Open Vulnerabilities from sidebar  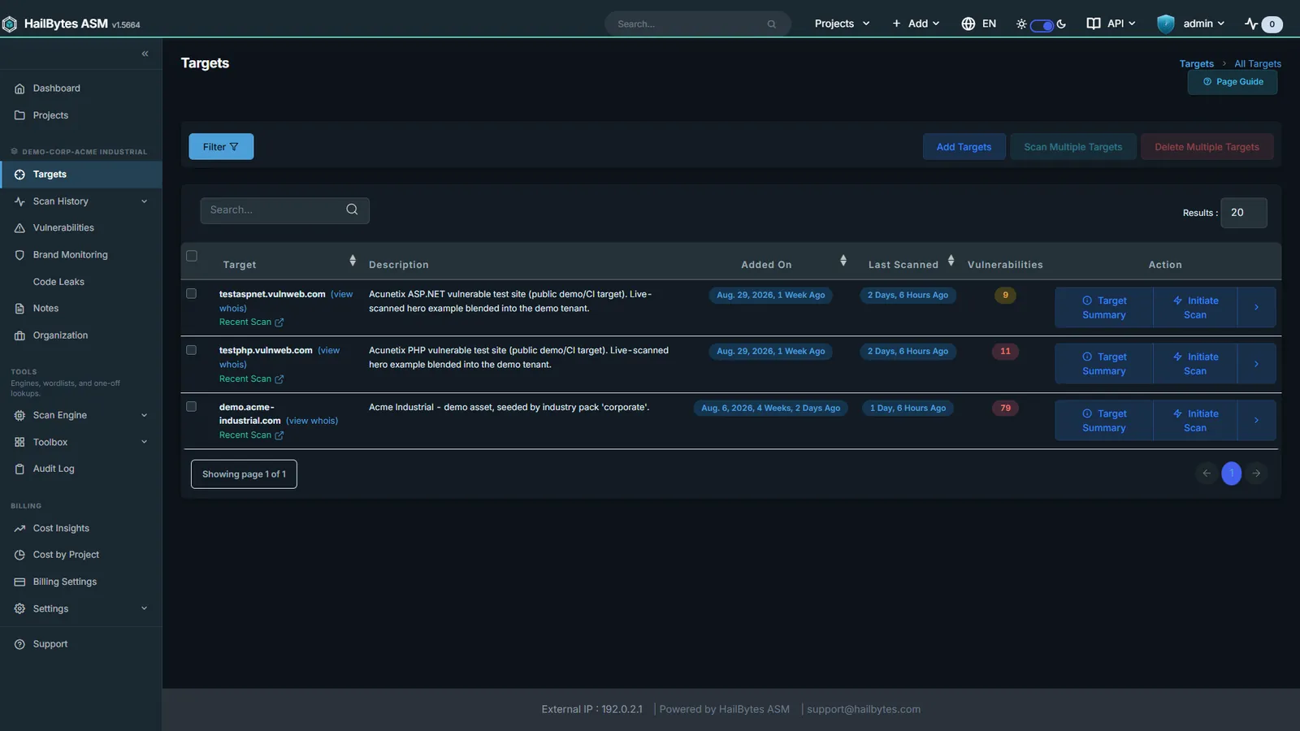(x=81, y=228)
